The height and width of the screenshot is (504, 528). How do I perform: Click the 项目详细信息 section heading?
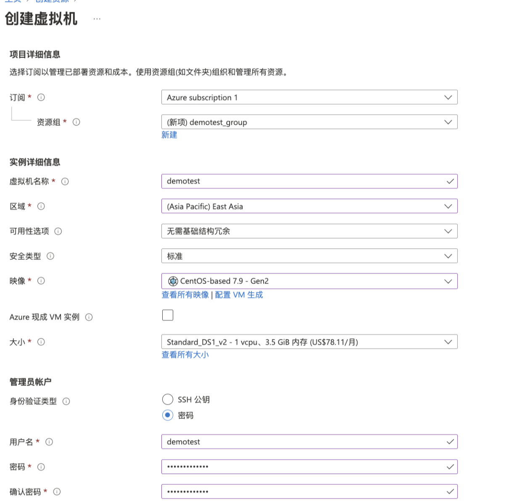tap(35, 54)
